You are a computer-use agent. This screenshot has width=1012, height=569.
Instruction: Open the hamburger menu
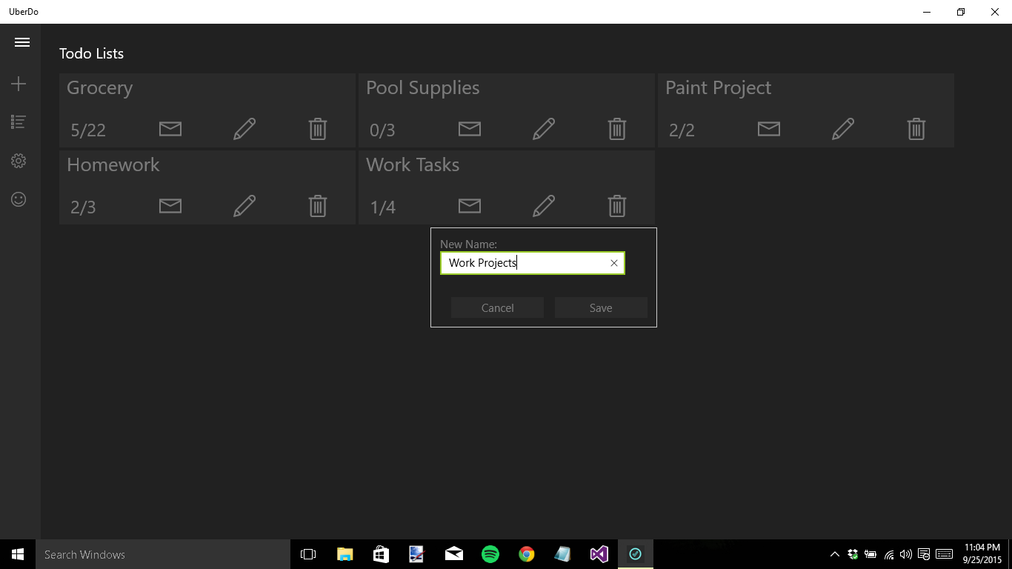tap(22, 42)
